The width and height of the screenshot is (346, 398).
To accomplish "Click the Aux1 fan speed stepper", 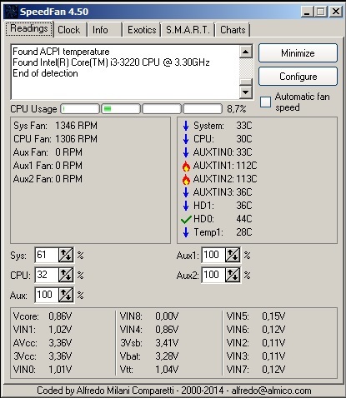I will click(233, 255).
